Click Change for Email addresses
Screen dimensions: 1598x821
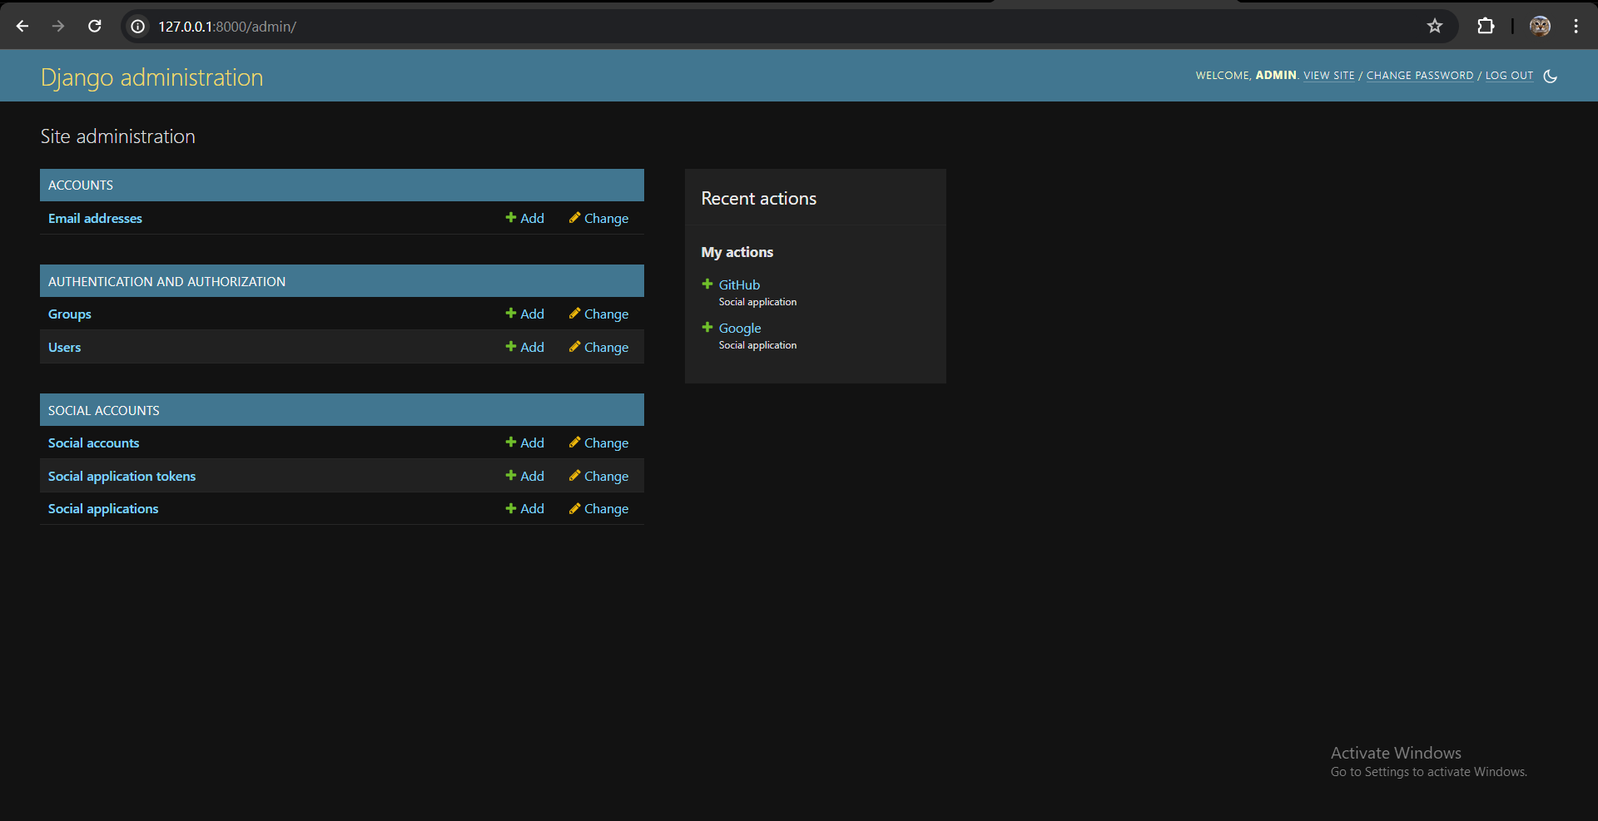coord(598,218)
